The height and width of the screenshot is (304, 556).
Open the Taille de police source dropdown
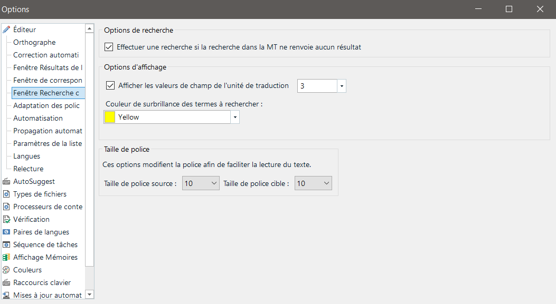(x=213, y=183)
